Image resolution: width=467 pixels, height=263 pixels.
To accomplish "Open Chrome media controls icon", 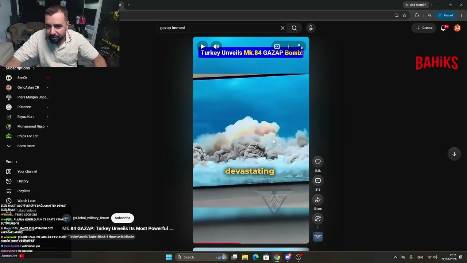I will coord(430,15).
